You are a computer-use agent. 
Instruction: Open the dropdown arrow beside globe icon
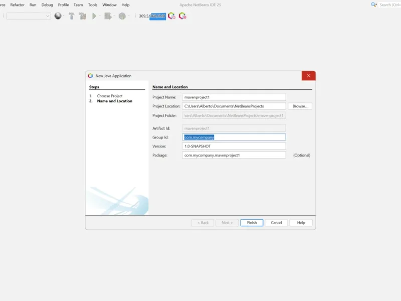point(64,16)
